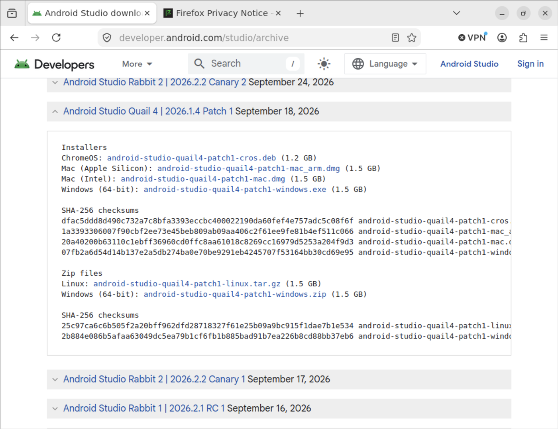558x429 pixels.
Task: Open a new browser tab
Action: coord(300,14)
